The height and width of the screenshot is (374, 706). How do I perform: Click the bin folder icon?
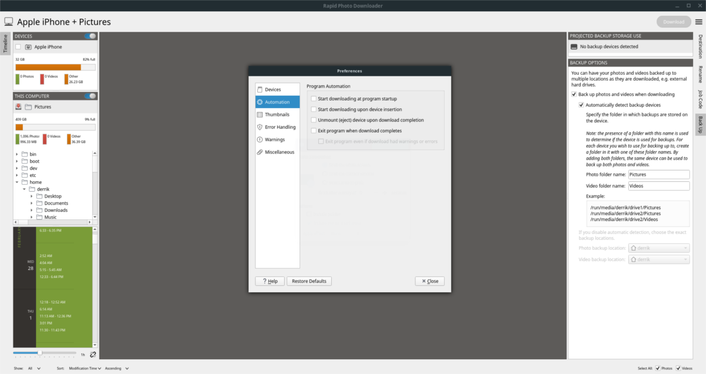(x=25, y=154)
